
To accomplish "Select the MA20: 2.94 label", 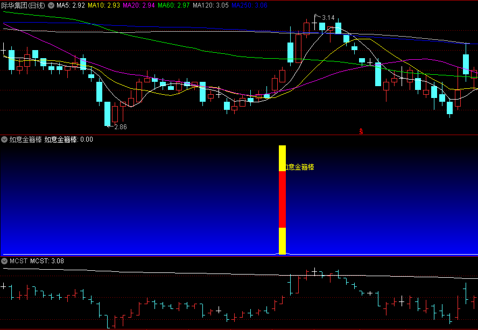I will [139, 5].
